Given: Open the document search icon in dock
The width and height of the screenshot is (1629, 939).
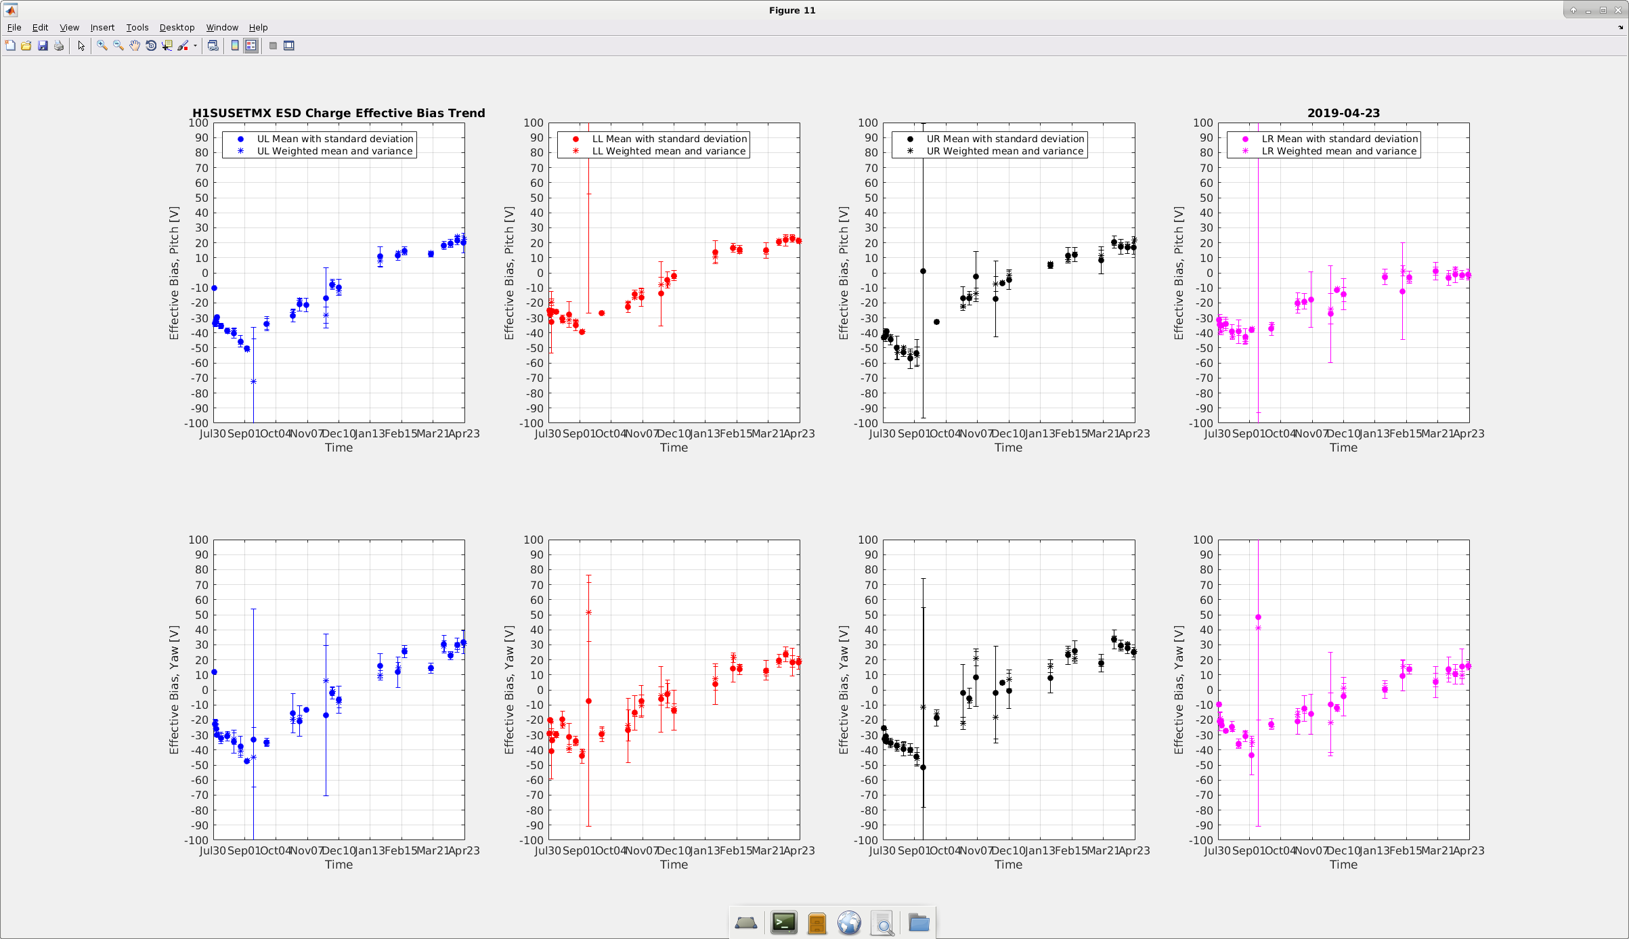Looking at the screenshot, I should tap(883, 923).
